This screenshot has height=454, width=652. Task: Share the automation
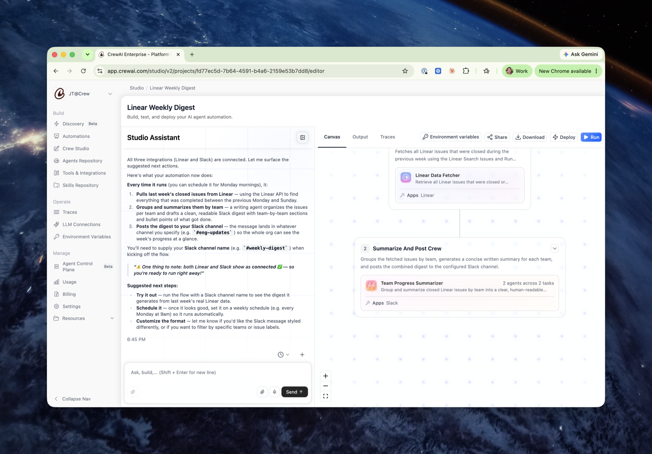(497, 137)
